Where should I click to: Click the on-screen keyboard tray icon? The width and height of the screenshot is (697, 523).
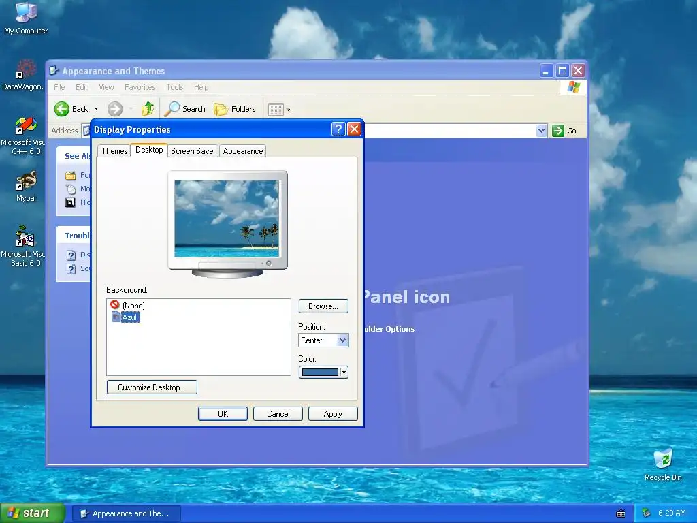point(621,513)
